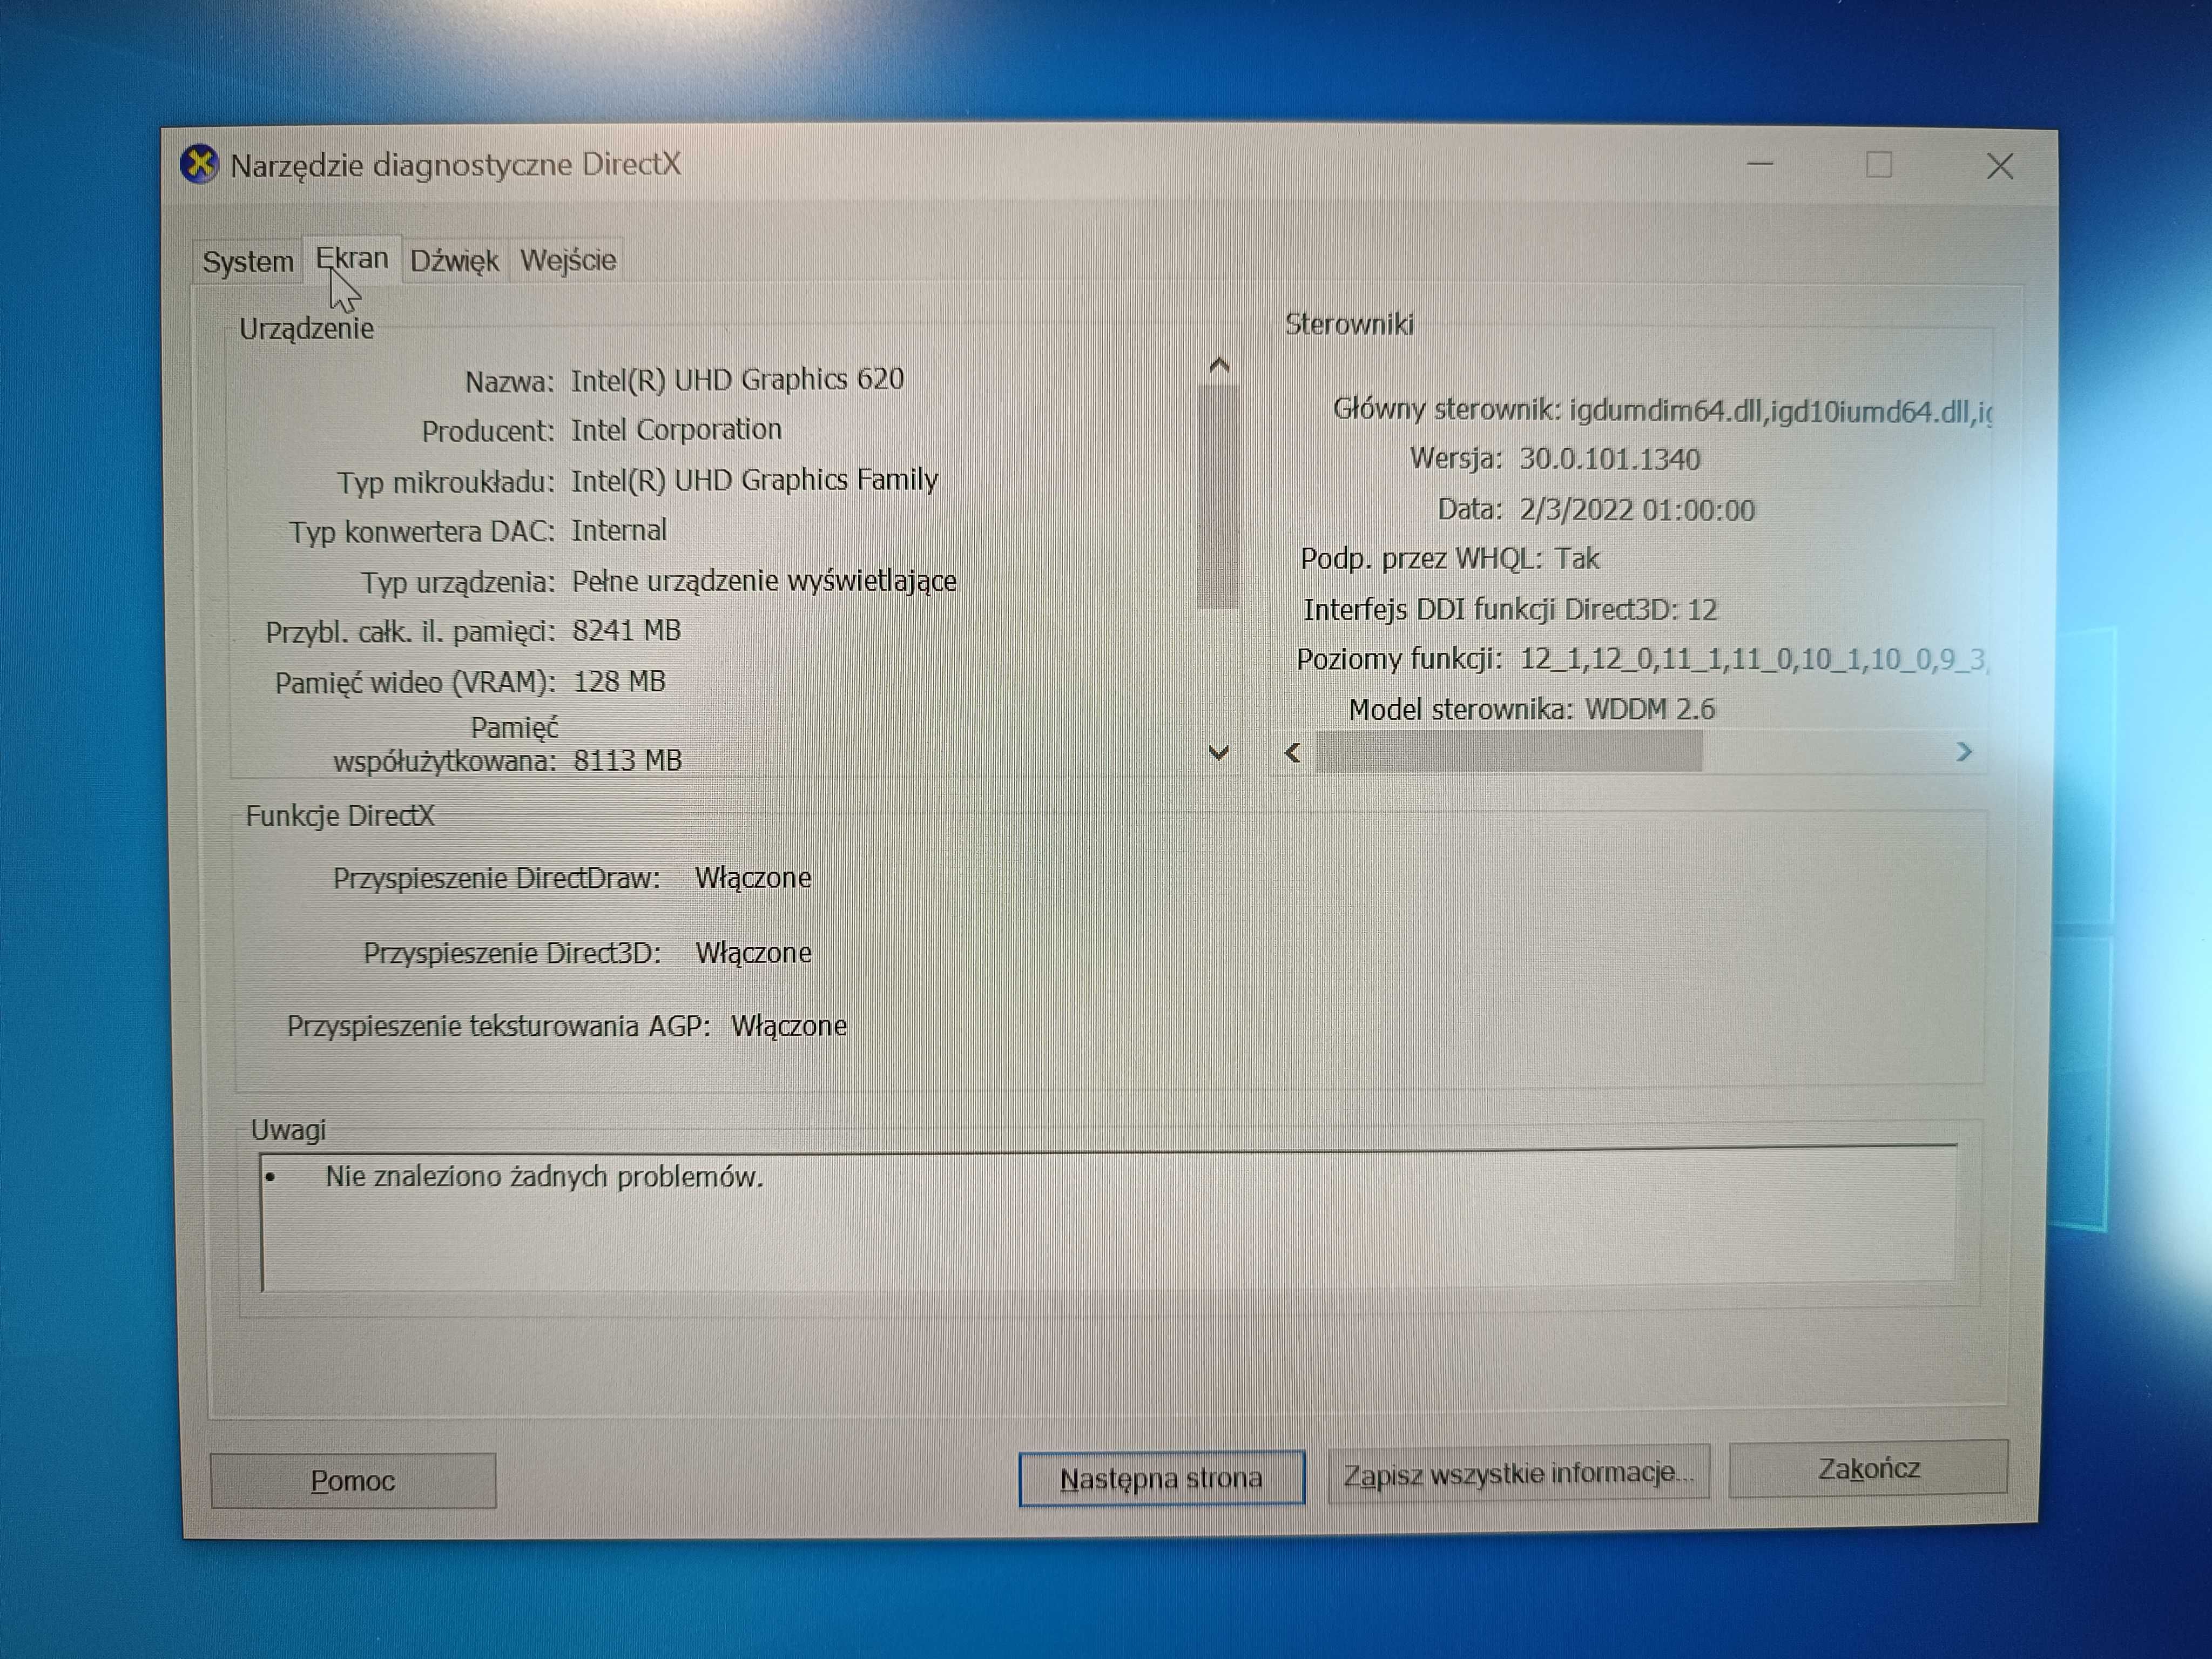Viewport: 2212px width, 1659px height.
Task: Click the AGP texture acceleration value Włączone
Action: (x=789, y=1026)
